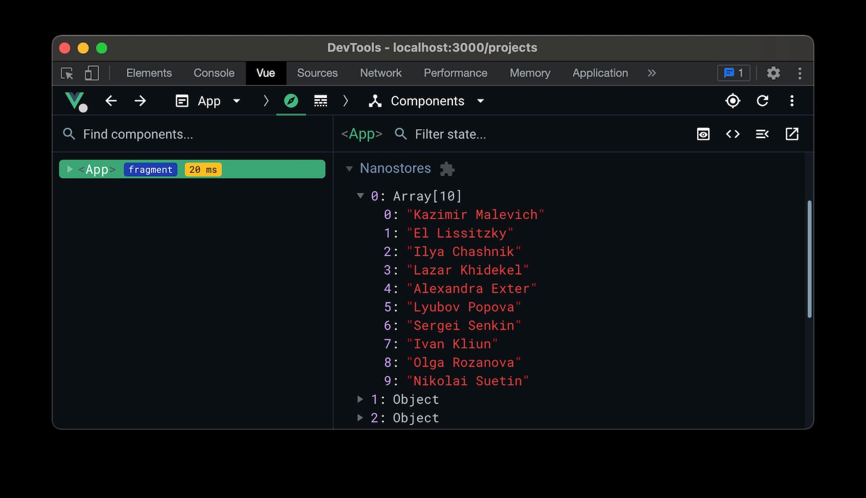Viewport: 866px width, 498px height.
Task: Select the Vue tab
Action: click(266, 73)
